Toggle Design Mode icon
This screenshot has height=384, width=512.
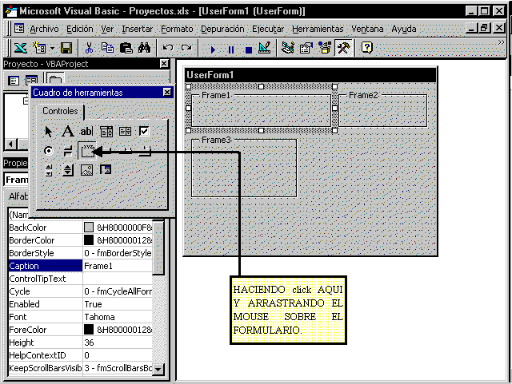click(x=265, y=48)
